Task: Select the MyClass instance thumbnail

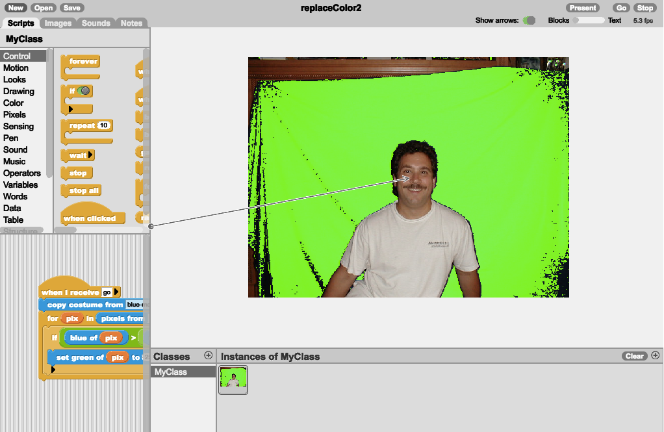Action: [233, 380]
